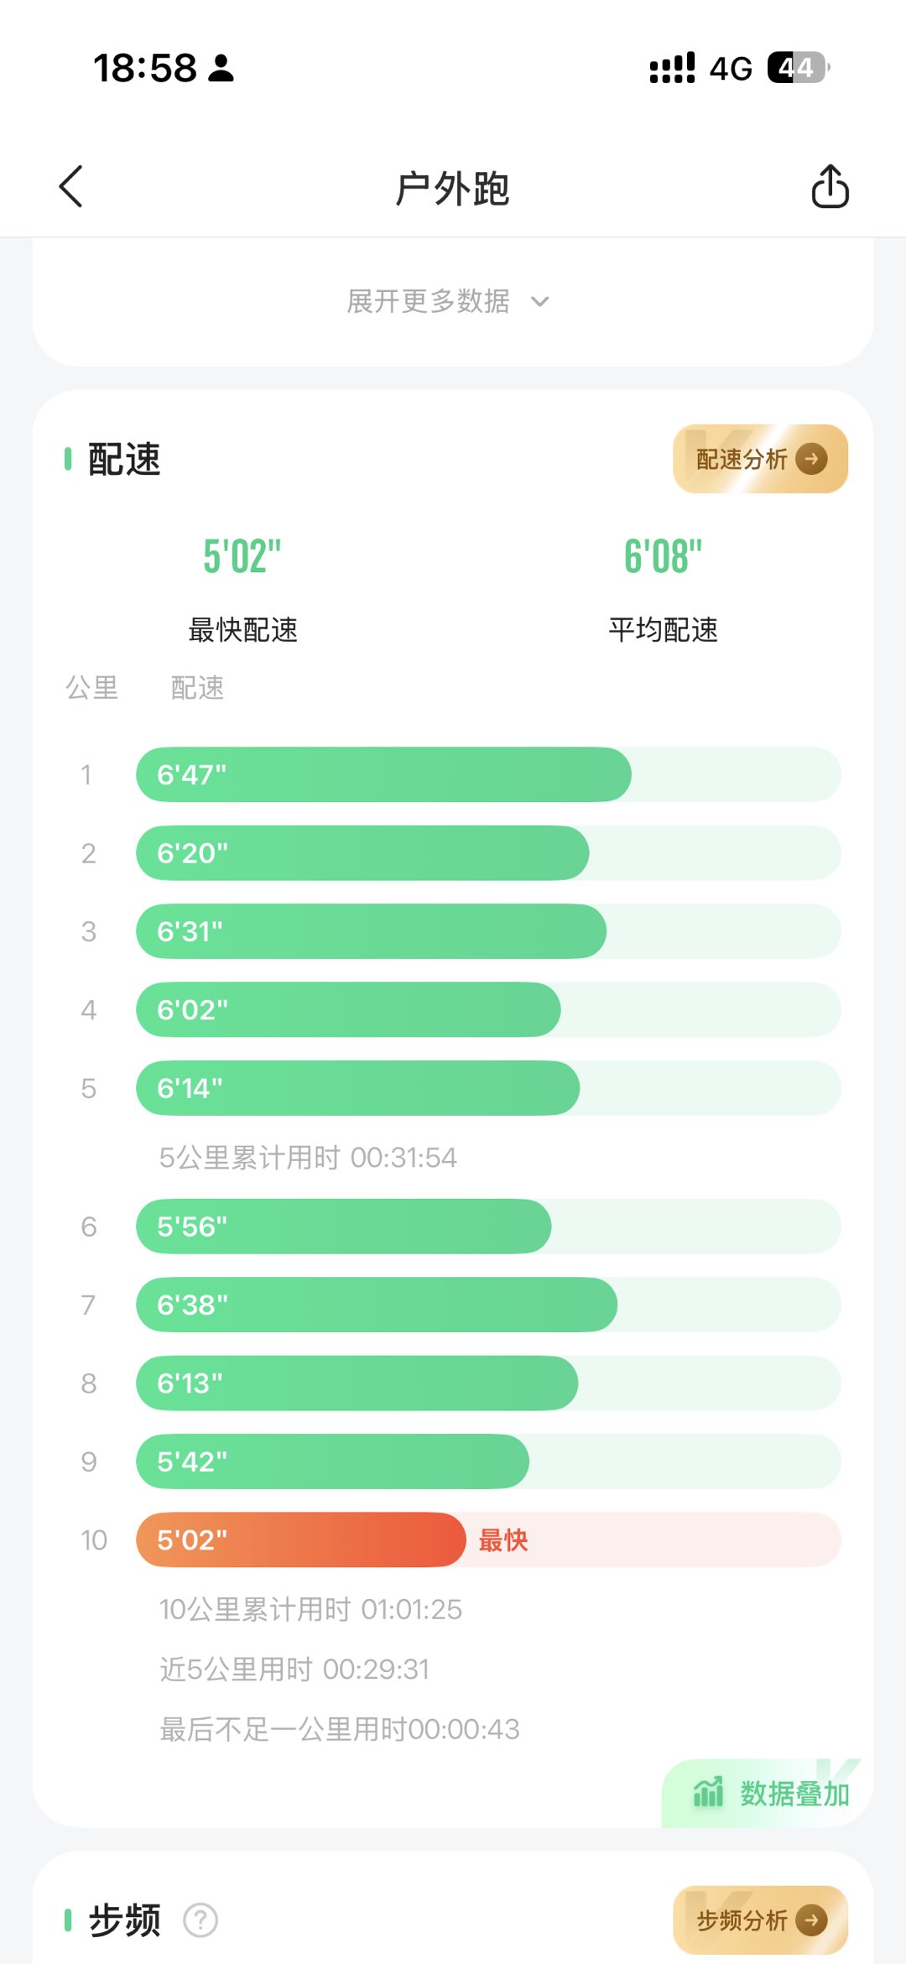Tap the kilometer 6 pace bar 5'56"
Screen dimensions: 906x1964
pos(343,1227)
